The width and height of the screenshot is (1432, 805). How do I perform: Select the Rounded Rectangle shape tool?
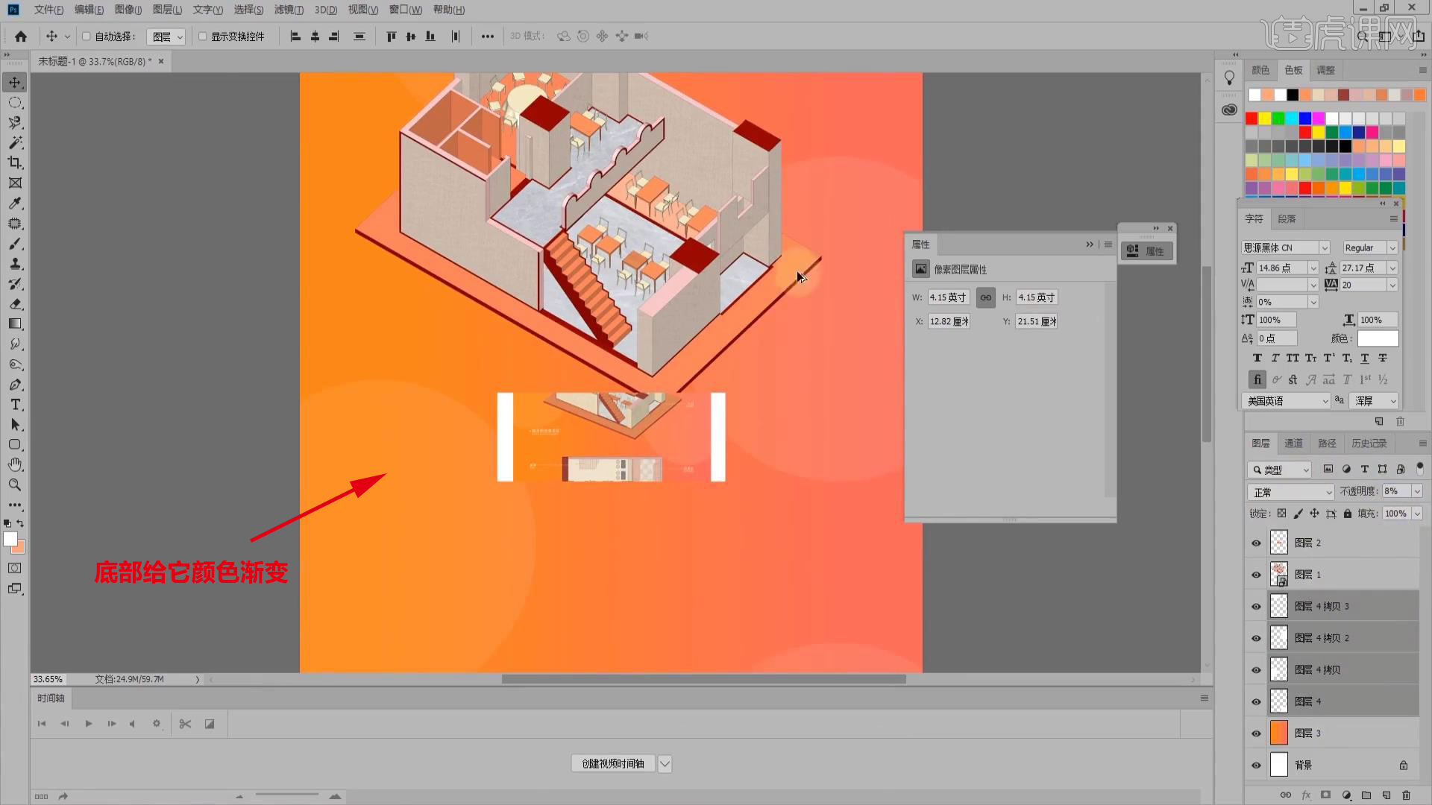tap(15, 445)
